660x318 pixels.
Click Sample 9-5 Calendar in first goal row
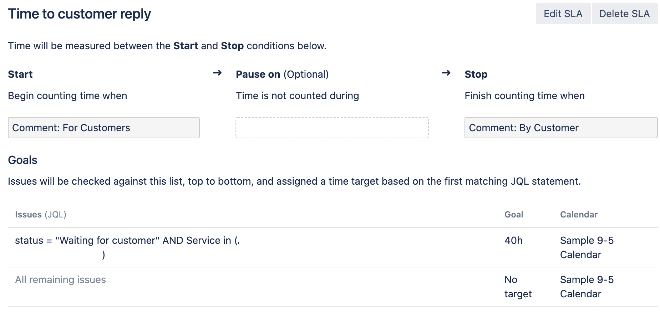tap(587, 247)
